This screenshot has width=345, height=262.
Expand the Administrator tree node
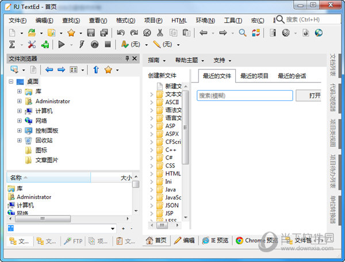[20, 101]
